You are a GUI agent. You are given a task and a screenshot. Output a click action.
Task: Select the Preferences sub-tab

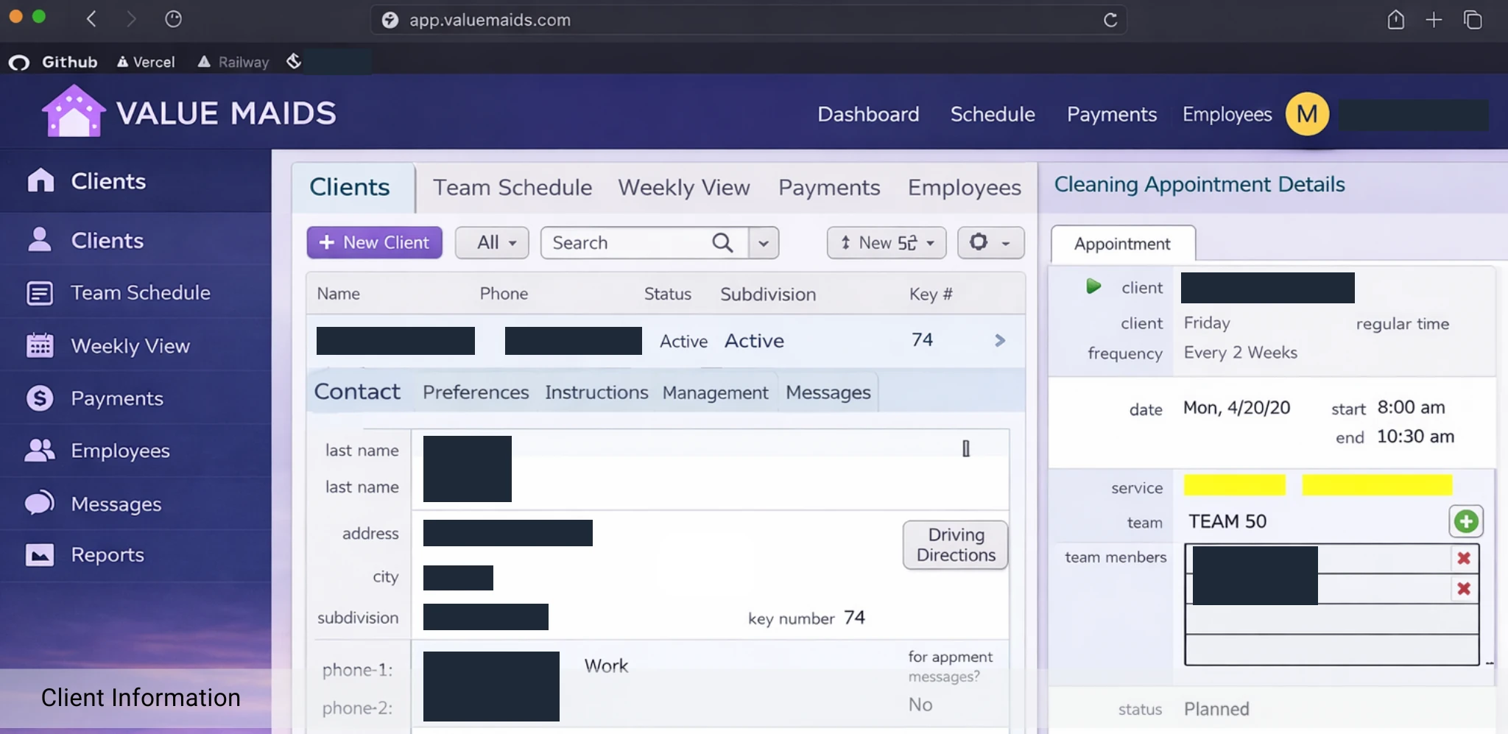click(x=476, y=392)
